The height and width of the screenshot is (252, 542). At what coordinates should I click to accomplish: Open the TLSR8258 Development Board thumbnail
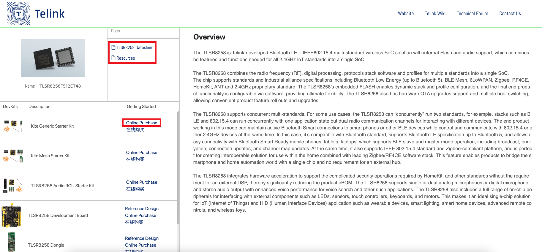tap(11, 215)
